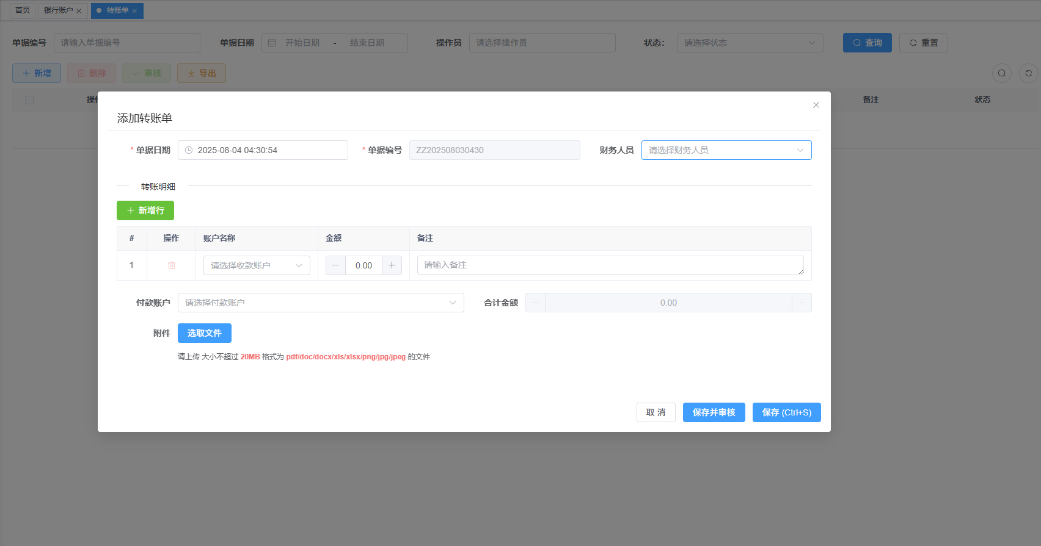Click the 保存并审核 button

click(714, 412)
